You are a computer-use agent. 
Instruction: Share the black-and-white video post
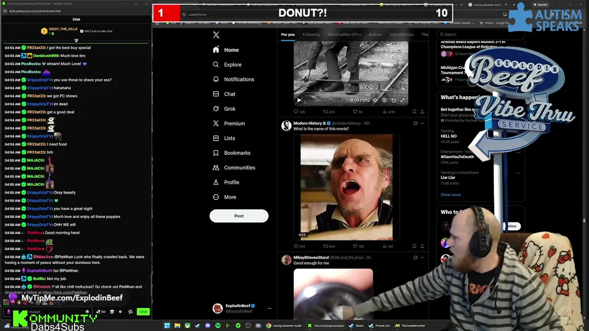422,112
